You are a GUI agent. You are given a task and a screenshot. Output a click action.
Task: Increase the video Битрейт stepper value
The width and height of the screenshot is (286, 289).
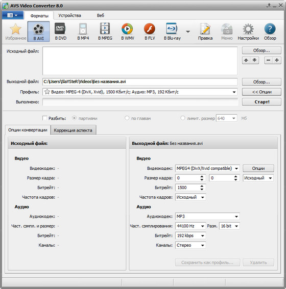click(202, 186)
